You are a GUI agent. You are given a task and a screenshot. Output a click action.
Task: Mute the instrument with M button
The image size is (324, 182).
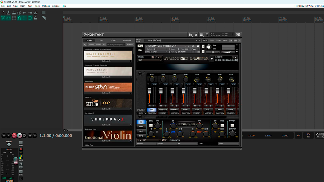(203, 52)
